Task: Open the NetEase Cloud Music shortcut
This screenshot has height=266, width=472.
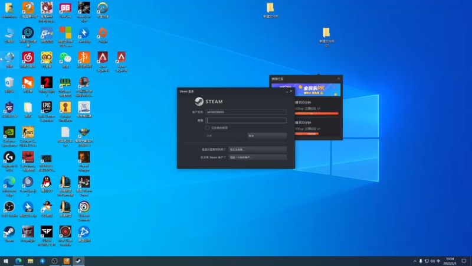Action: coord(28,60)
